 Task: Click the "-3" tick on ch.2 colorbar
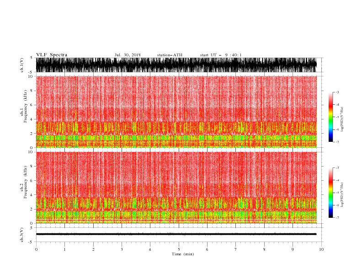point(337,168)
